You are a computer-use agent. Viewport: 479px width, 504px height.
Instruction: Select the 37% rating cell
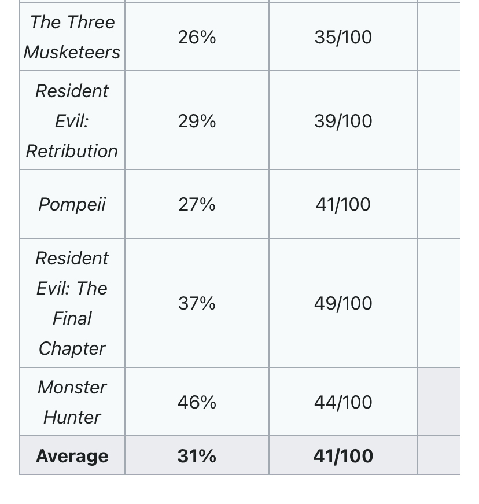(197, 303)
